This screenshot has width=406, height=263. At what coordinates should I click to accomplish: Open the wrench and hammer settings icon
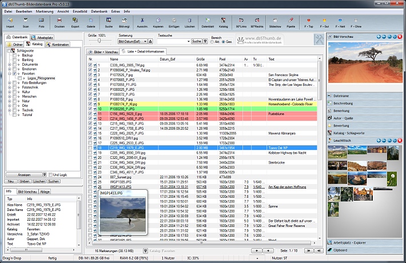point(319,38)
